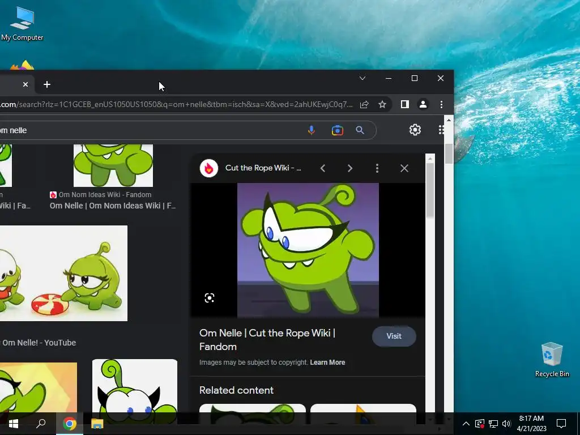Open the Om Nom Ideas Wiki result thumbnail
This screenshot has height=435, width=580.
coord(113,166)
